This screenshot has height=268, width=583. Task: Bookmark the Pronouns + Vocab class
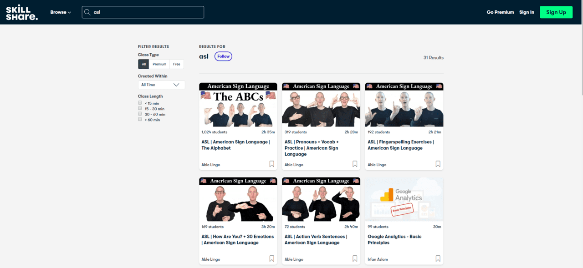click(354, 164)
